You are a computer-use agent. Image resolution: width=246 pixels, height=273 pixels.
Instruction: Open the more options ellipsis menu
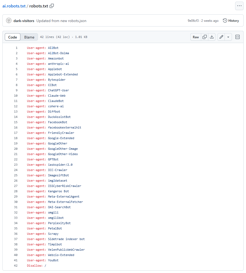pos(239,6)
